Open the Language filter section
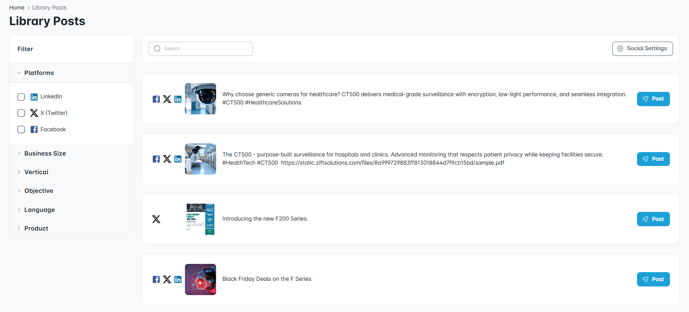Image resolution: width=689 pixels, height=312 pixels. tap(39, 210)
